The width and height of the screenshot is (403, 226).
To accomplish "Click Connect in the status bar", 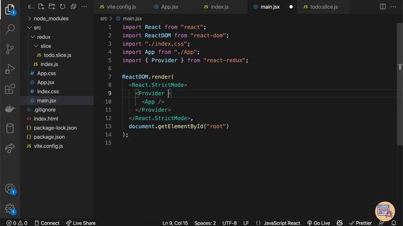I will pyautogui.click(x=47, y=223).
